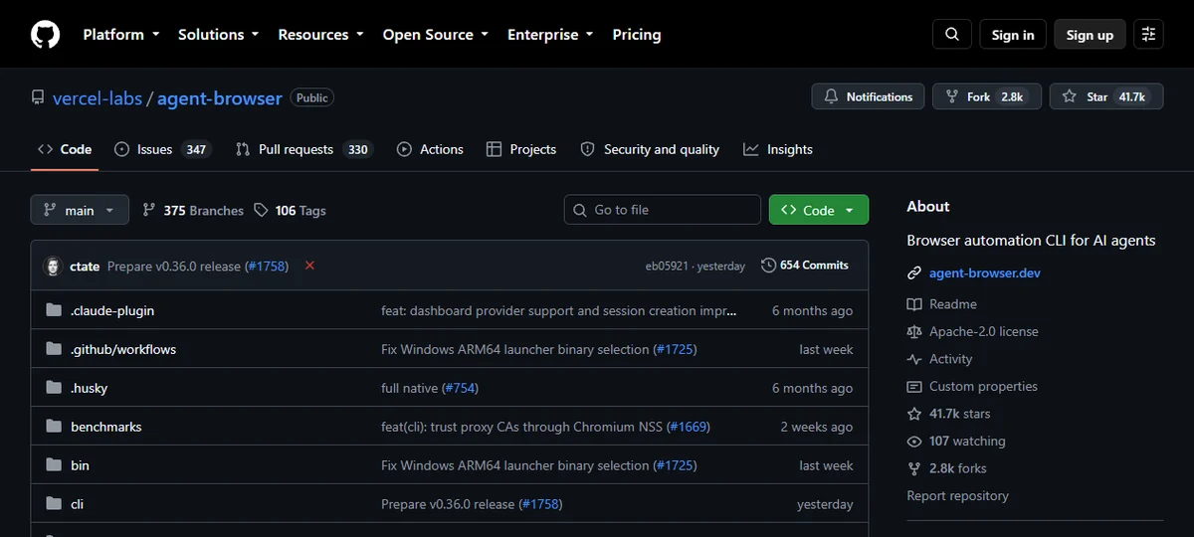Image resolution: width=1194 pixels, height=537 pixels.
Task: Click the bell icon in Notifications button
Action: point(832,96)
